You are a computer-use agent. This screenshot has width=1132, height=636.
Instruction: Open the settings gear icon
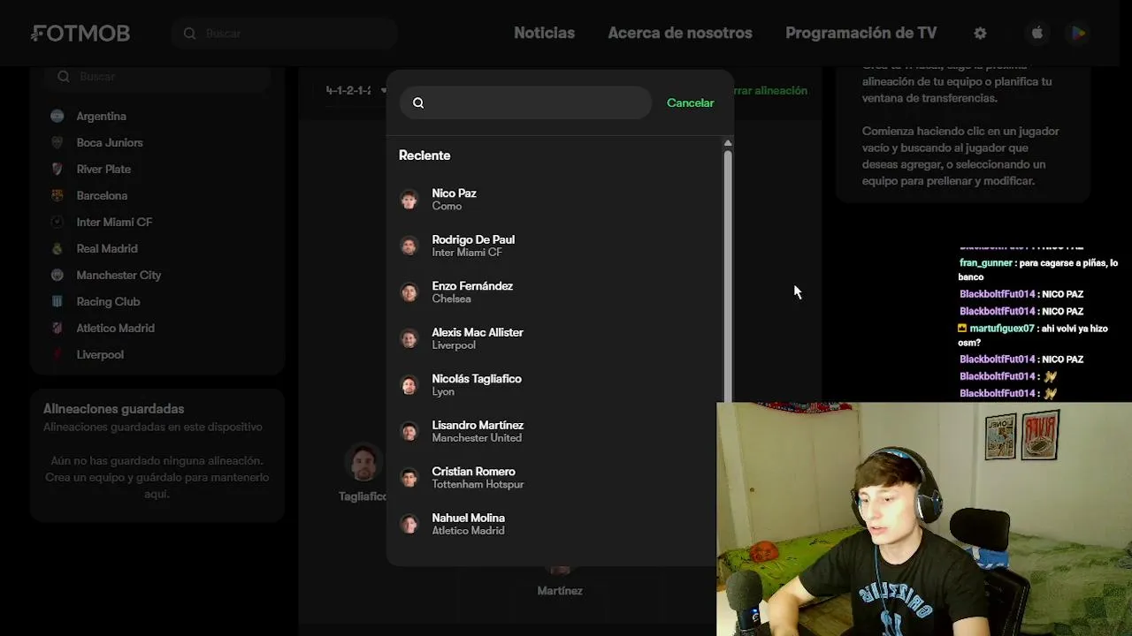[x=980, y=33]
